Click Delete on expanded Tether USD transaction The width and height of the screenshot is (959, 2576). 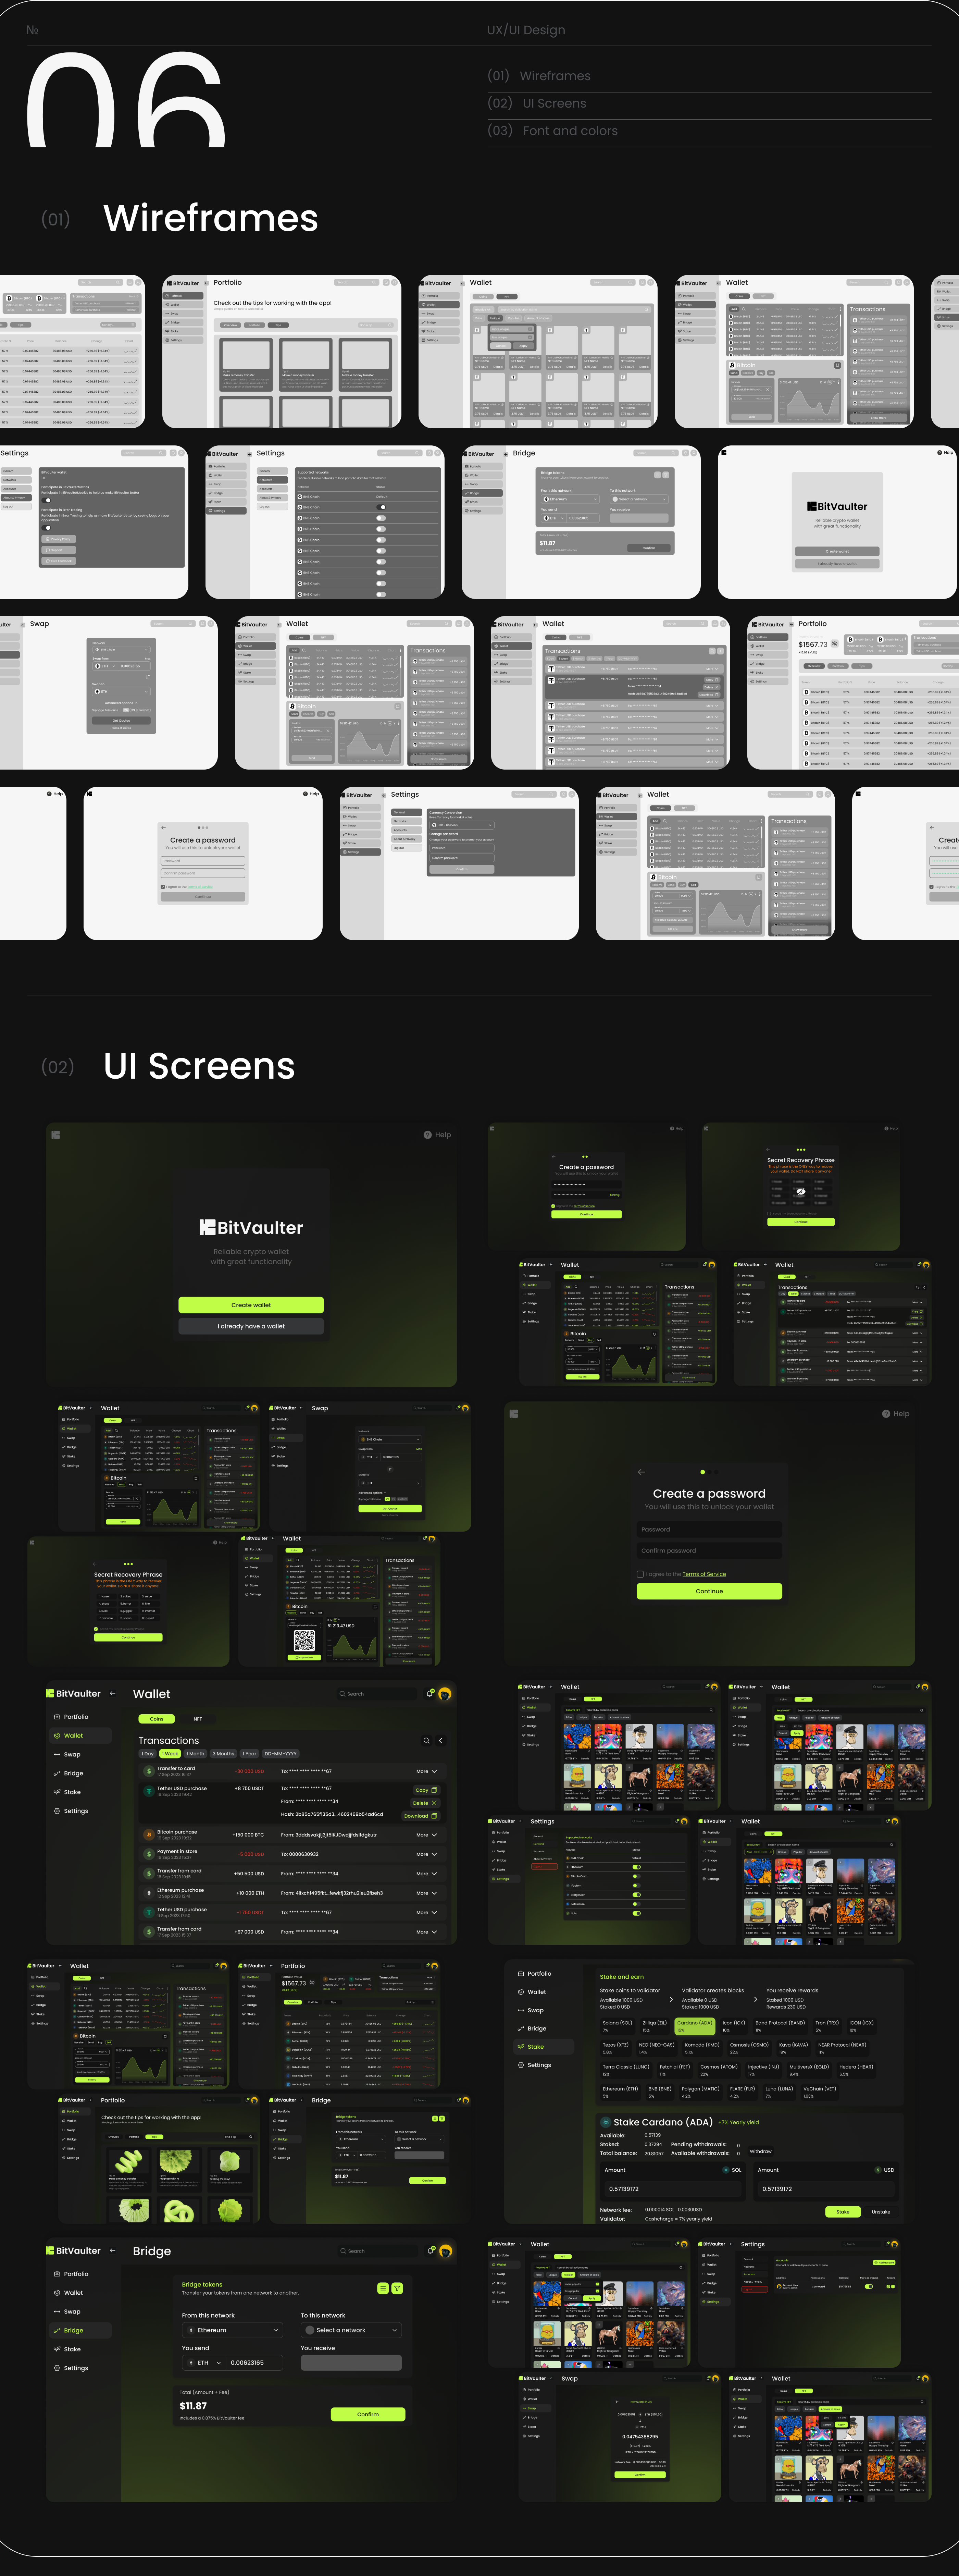click(x=425, y=1803)
